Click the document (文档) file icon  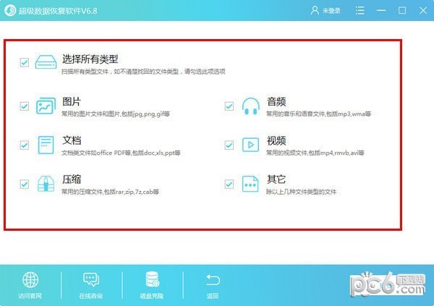46,145
